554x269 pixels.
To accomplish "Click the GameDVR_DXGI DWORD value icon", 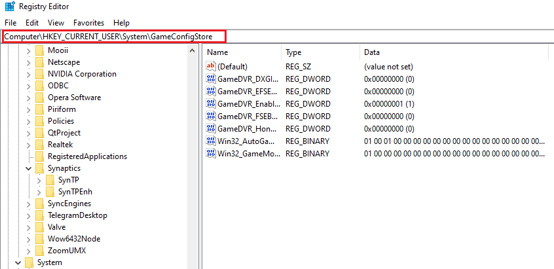I will tap(211, 79).
